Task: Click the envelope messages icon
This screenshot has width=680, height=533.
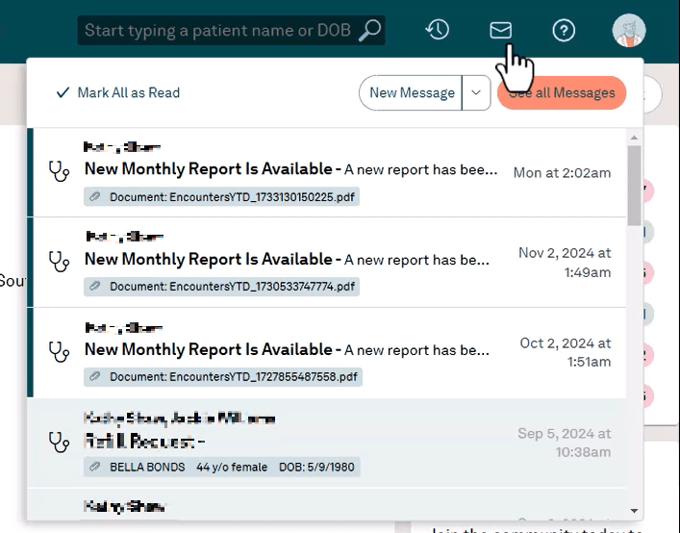Action: 500,31
